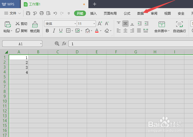Open the clear eraser dropdown arrow
Viewport: 193px width, 137px height.
click(111, 31)
